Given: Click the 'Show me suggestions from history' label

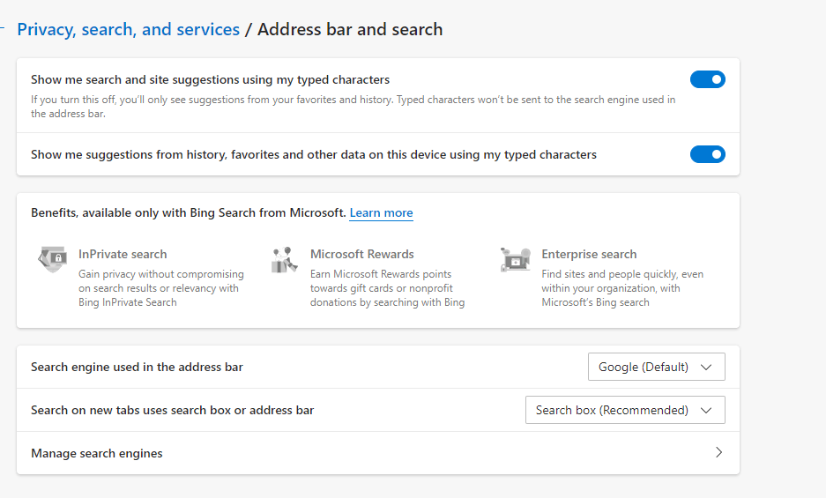Looking at the screenshot, I should [x=313, y=155].
